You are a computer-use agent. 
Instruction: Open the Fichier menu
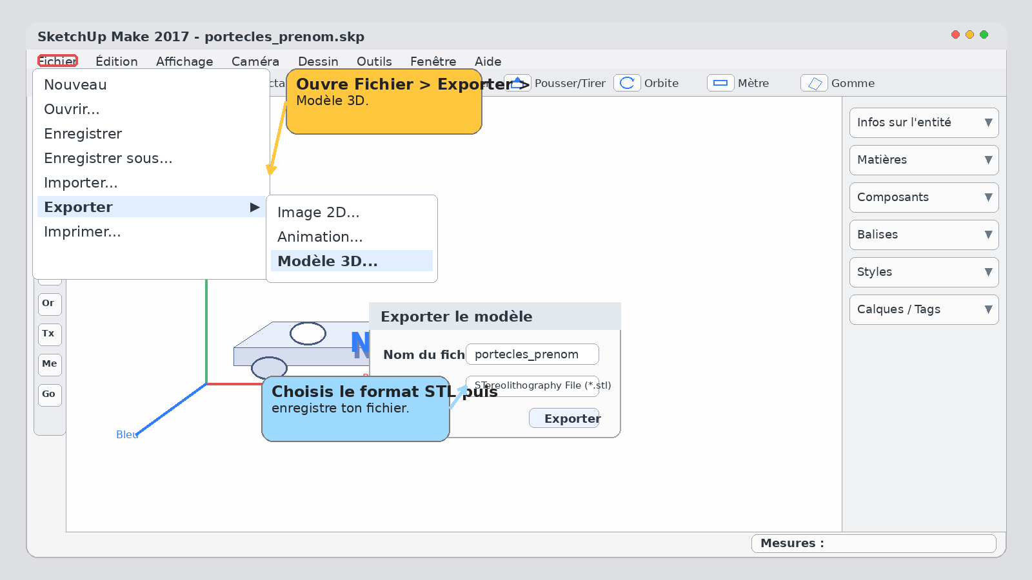tap(57, 61)
